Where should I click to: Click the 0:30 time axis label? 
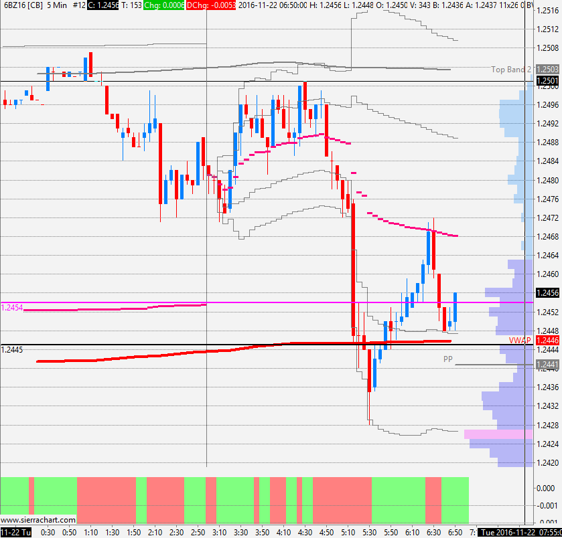[x=48, y=532]
